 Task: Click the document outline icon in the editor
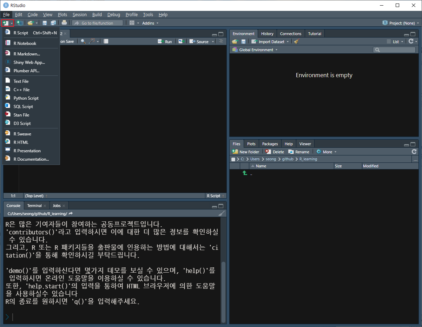click(x=221, y=41)
